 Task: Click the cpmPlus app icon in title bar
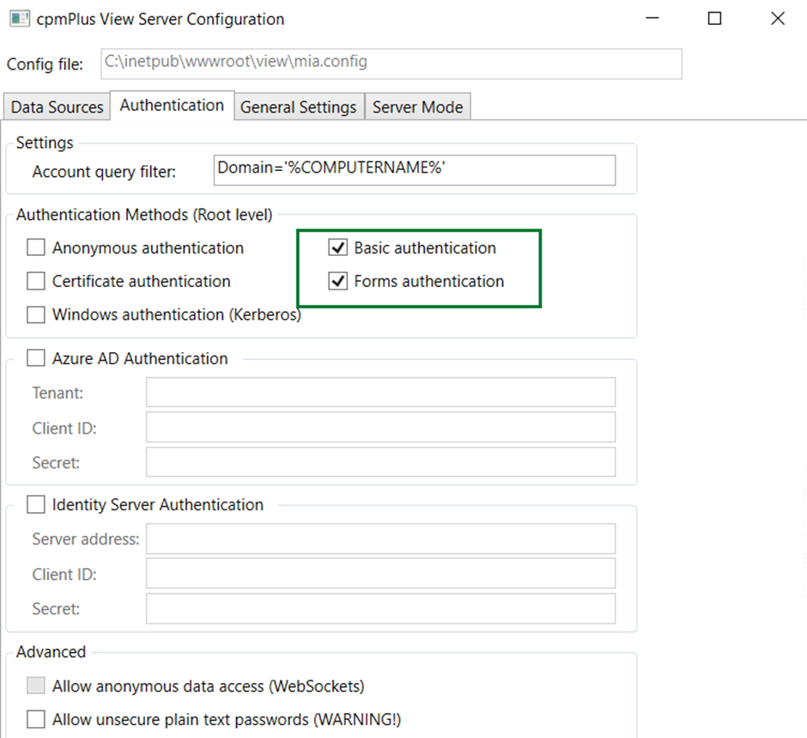[20, 19]
